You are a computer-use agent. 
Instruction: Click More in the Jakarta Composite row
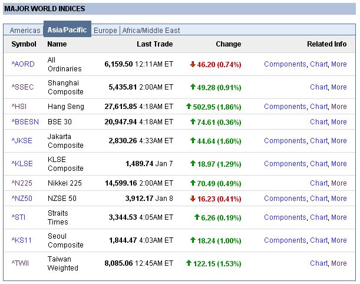339,140
